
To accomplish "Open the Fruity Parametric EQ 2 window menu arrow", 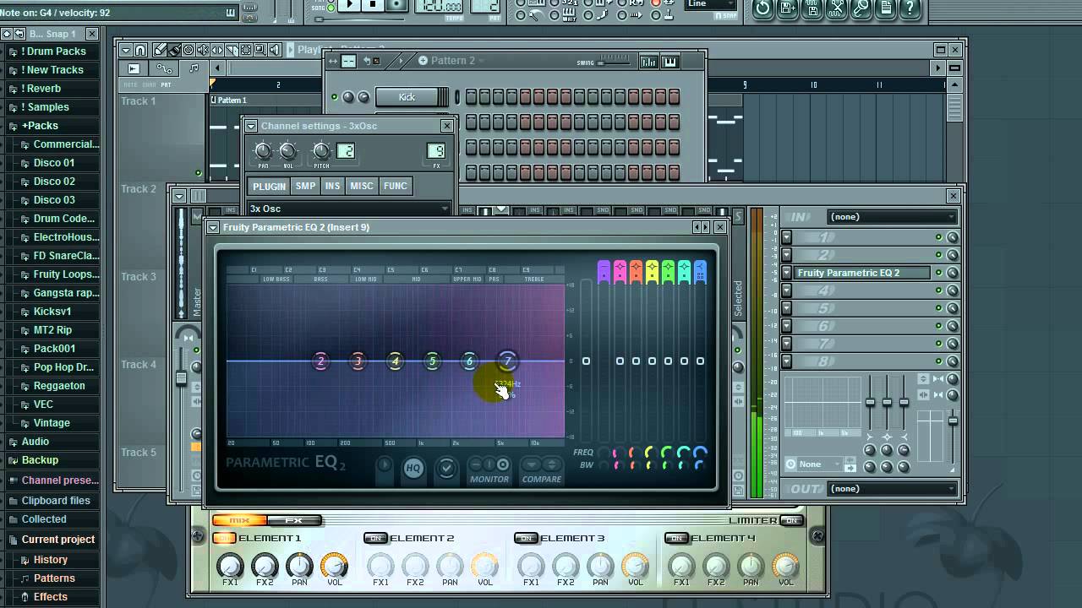I will 213,227.
